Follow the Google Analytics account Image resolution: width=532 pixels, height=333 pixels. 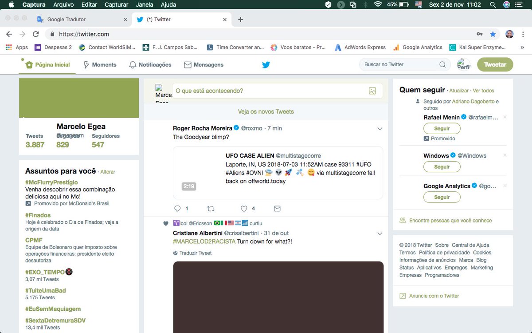click(442, 197)
